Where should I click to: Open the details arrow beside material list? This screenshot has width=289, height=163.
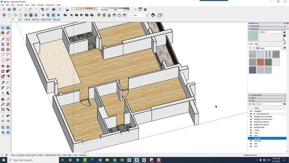tap(285, 48)
